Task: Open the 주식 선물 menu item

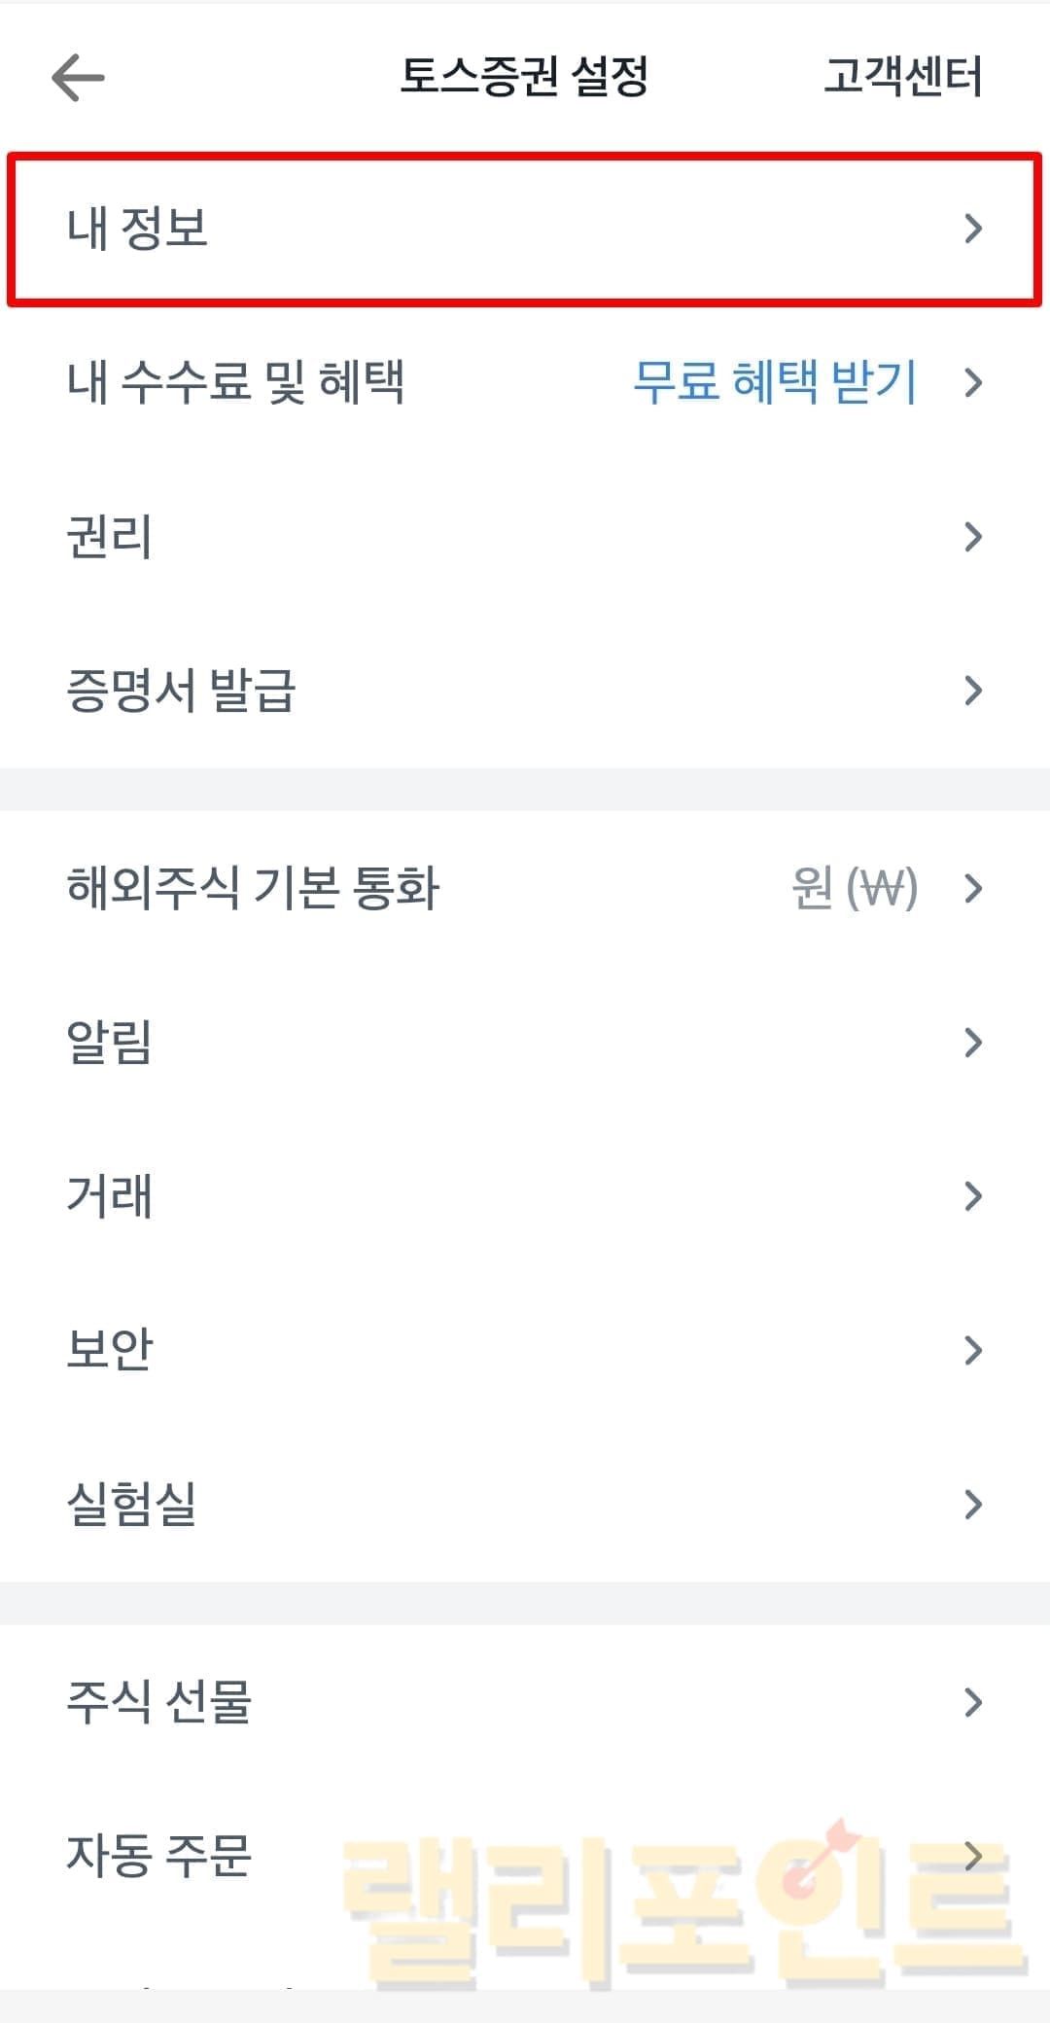Action: [158, 1702]
